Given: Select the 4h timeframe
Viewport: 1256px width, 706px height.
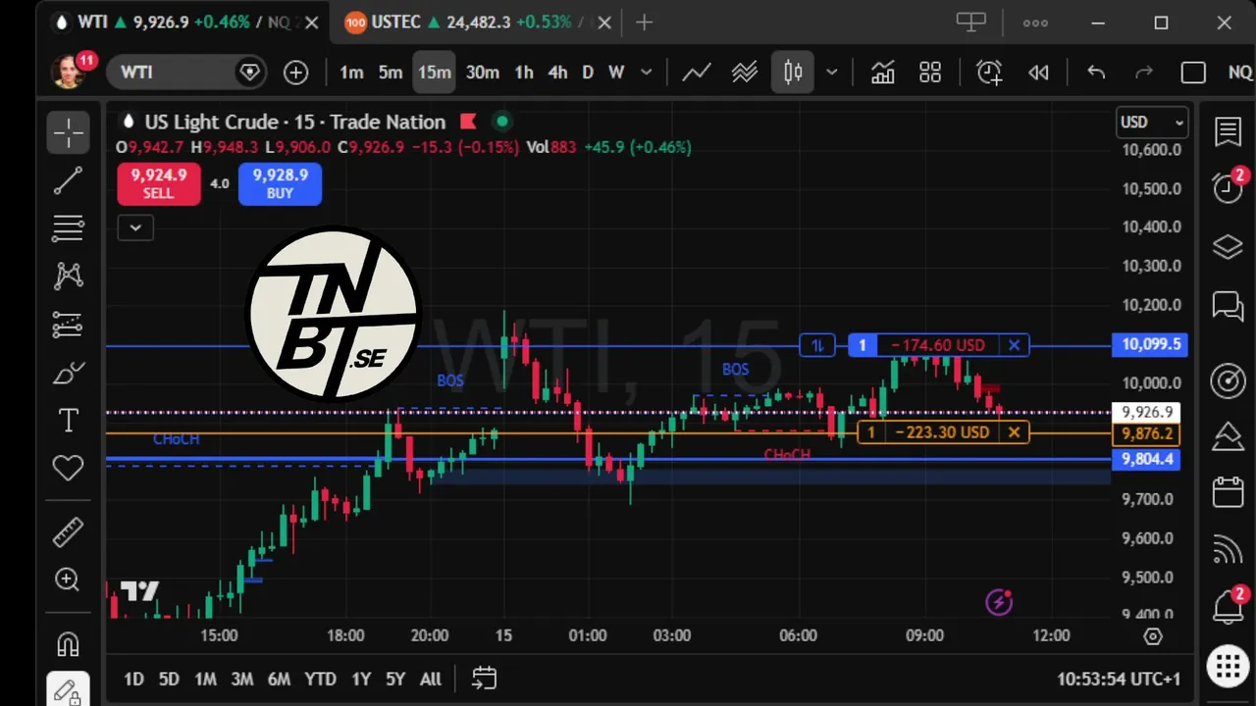Looking at the screenshot, I should (557, 73).
